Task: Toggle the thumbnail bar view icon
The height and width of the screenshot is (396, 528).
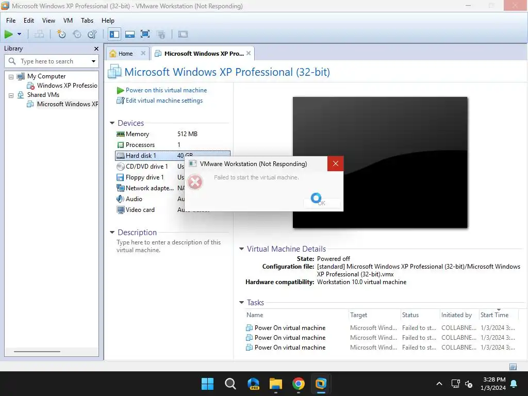Action: [x=129, y=34]
